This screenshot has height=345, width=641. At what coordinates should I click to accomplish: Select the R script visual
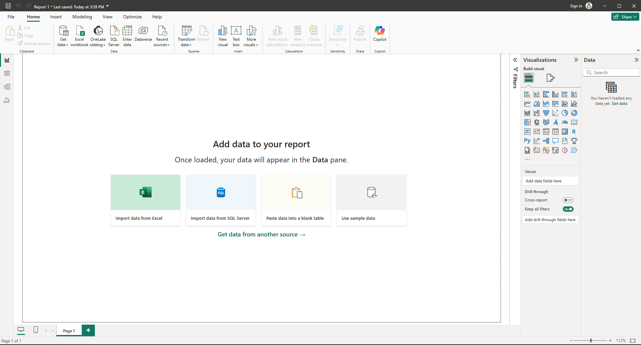[574, 132]
